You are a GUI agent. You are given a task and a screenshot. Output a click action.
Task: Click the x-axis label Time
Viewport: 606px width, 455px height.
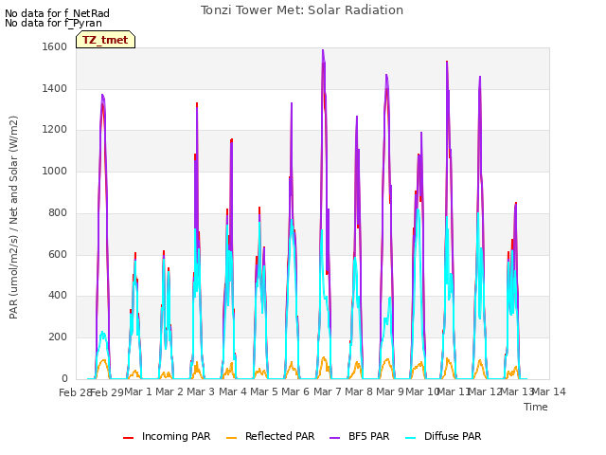coord(536,407)
